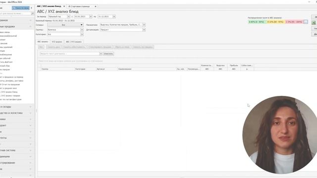Open the end date picker 31.12.2023
Screen dimensions: 317x178
tap(114, 16)
